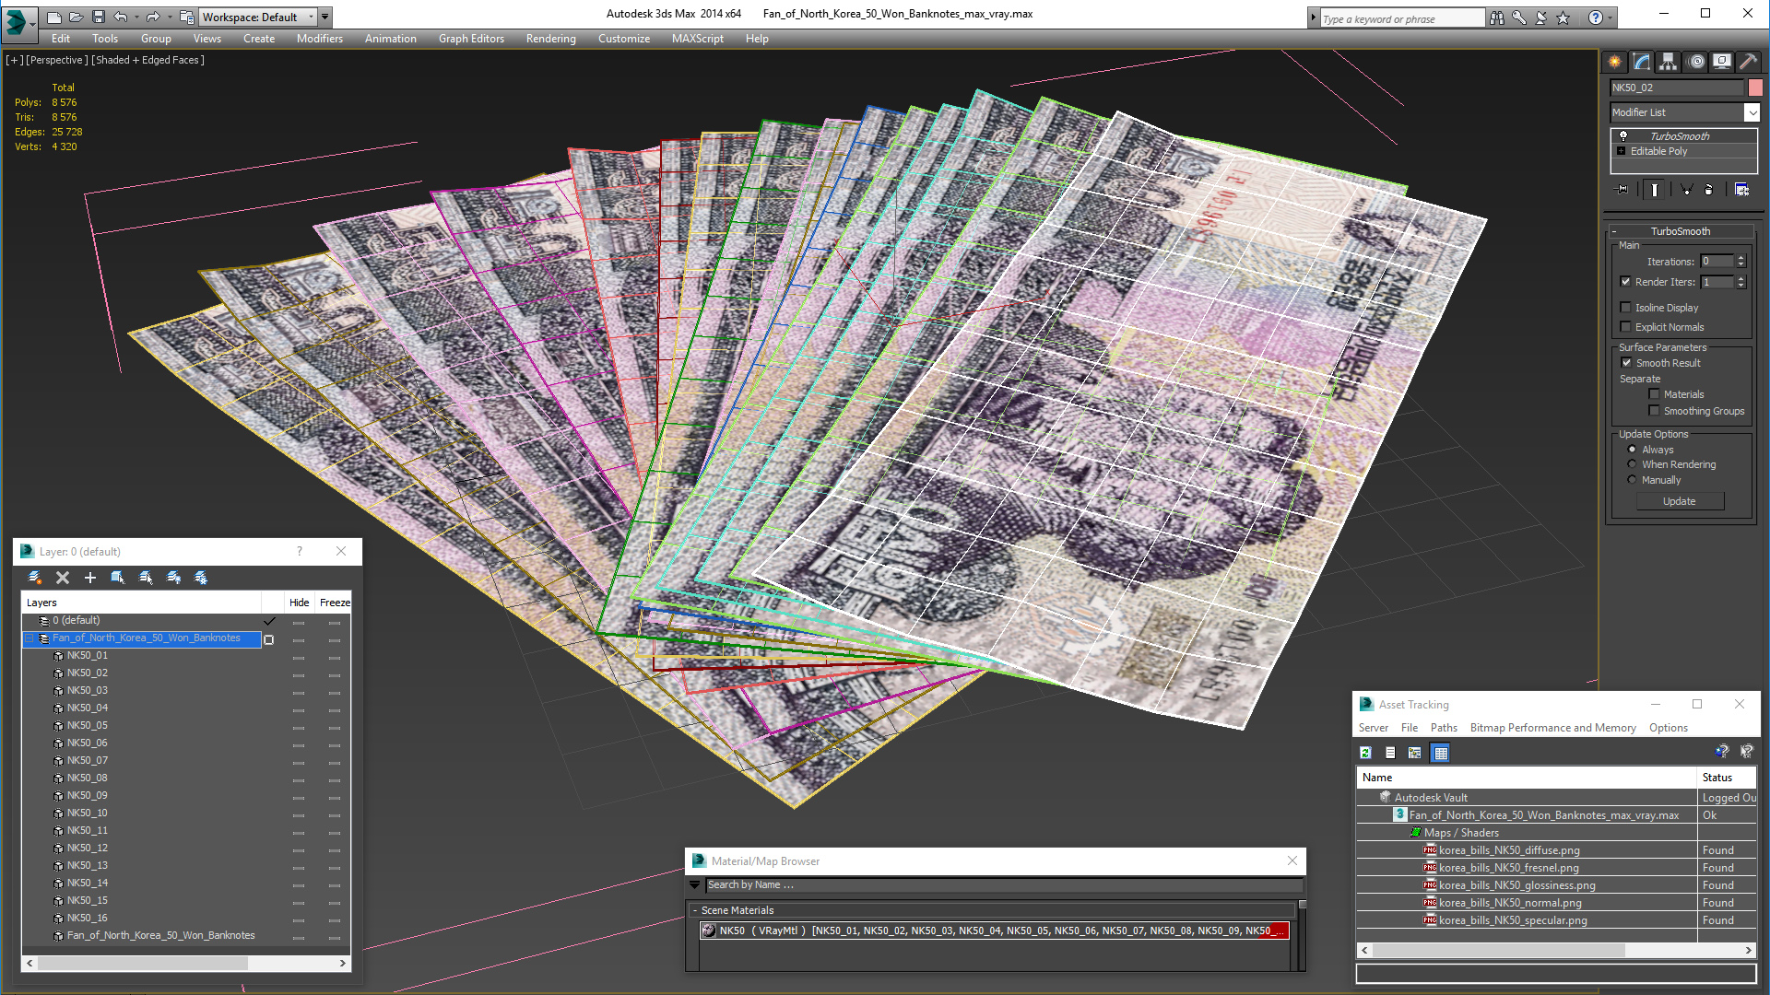Open the Display command panel tab
The width and height of the screenshot is (1770, 995).
click(1721, 62)
